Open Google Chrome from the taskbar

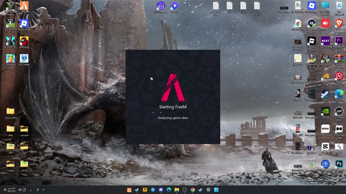click(x=192, y=190)
